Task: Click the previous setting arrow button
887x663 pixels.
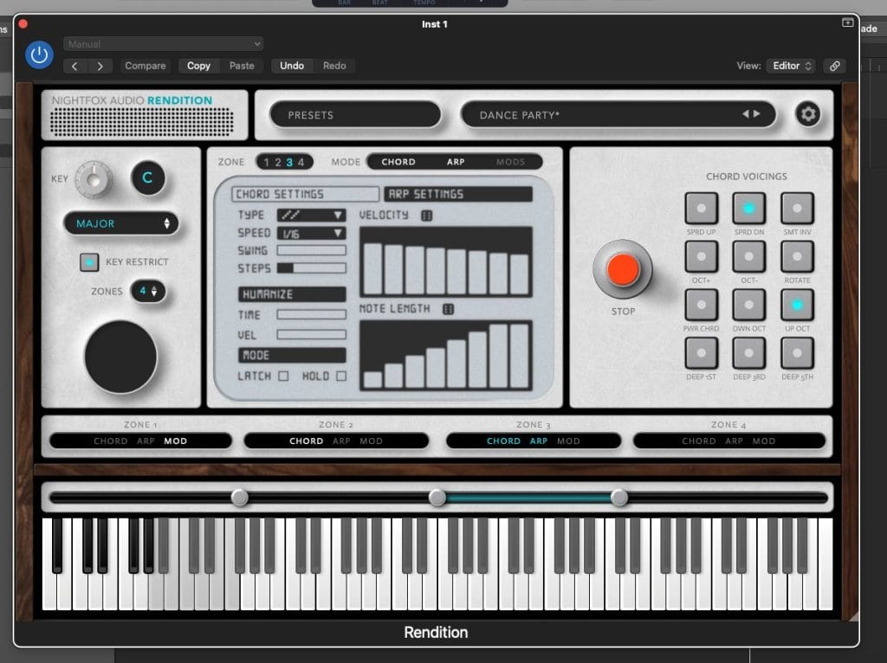Action: 74,66
